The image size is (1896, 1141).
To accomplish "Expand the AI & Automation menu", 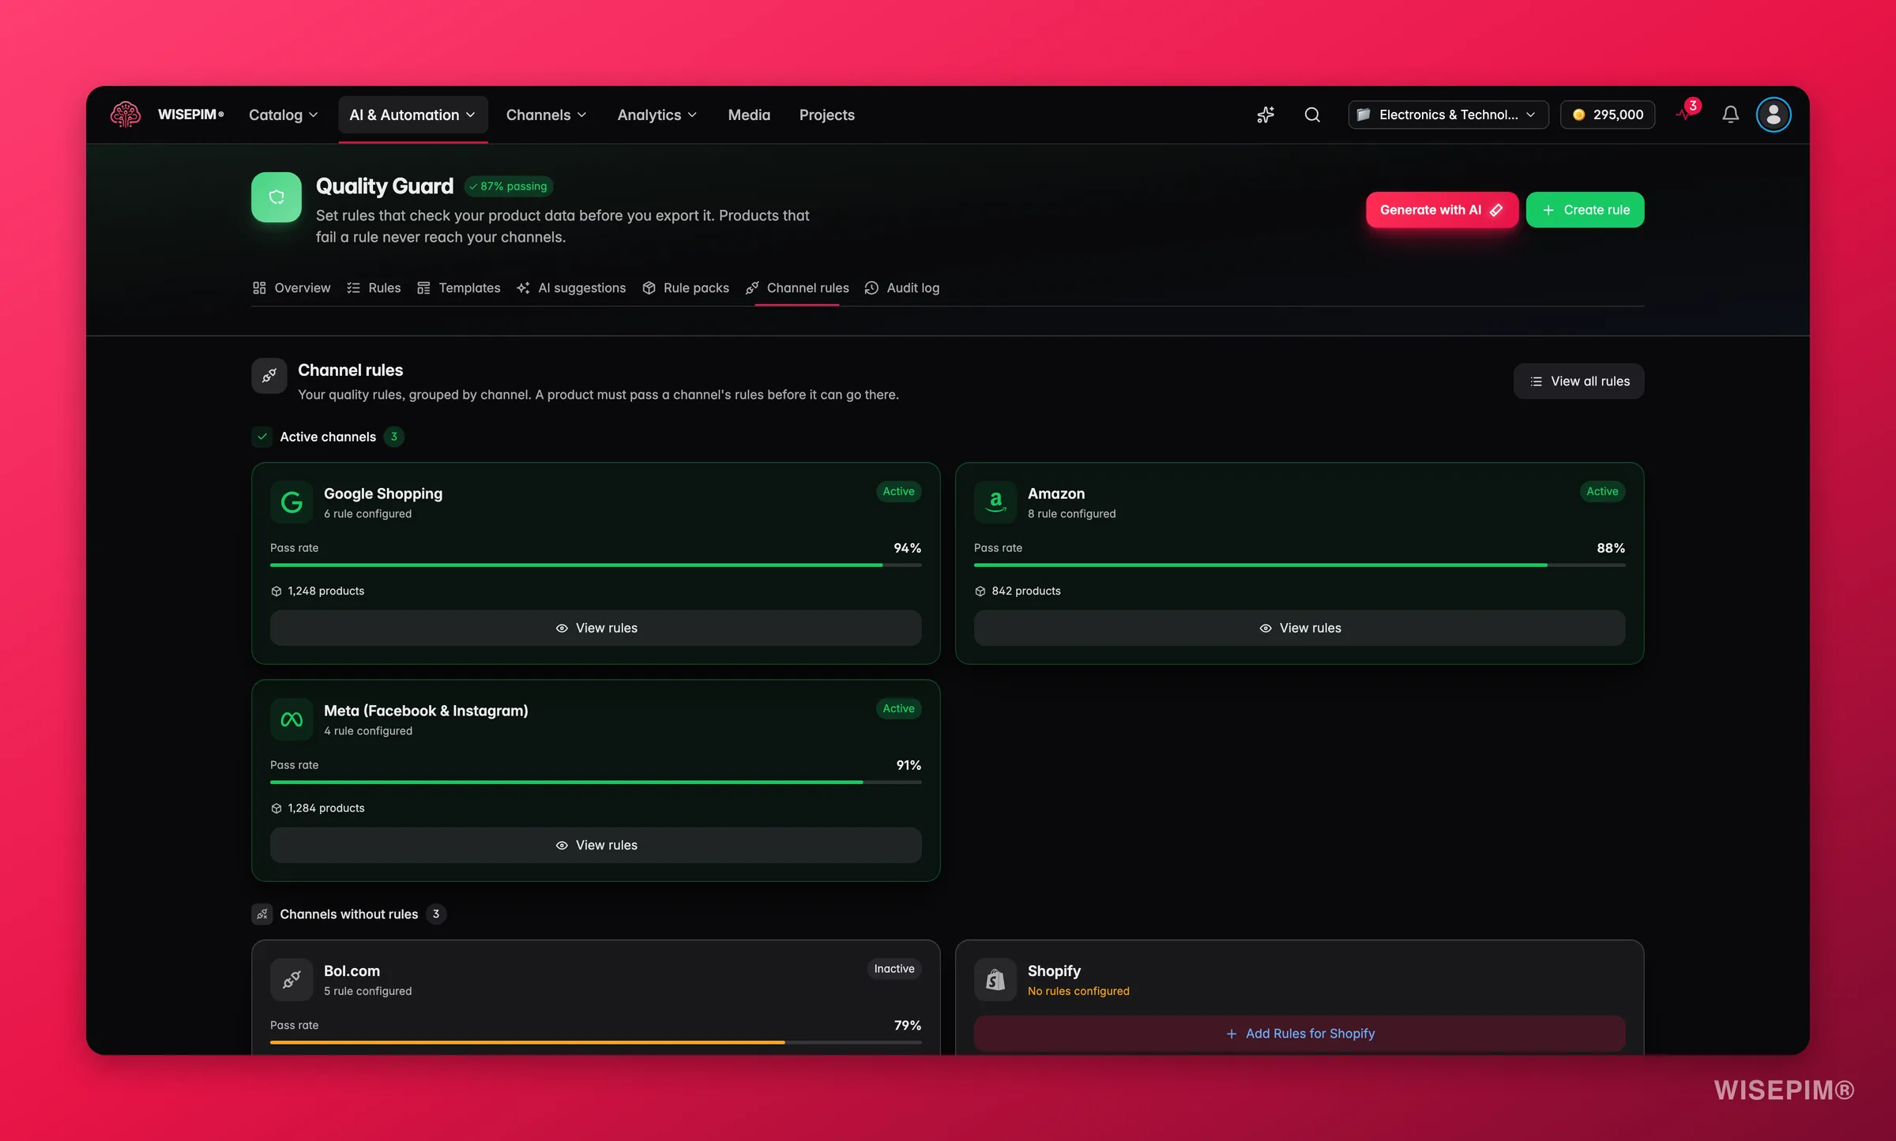I will click(413, 114).
